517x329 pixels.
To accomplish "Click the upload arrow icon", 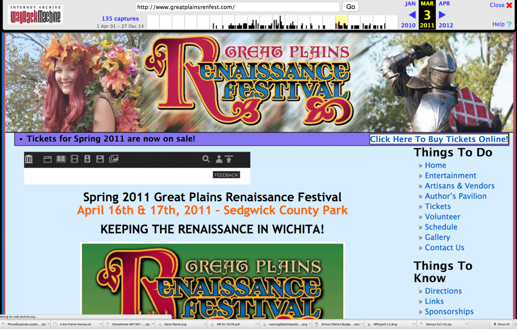I will (x=229, y=159).
